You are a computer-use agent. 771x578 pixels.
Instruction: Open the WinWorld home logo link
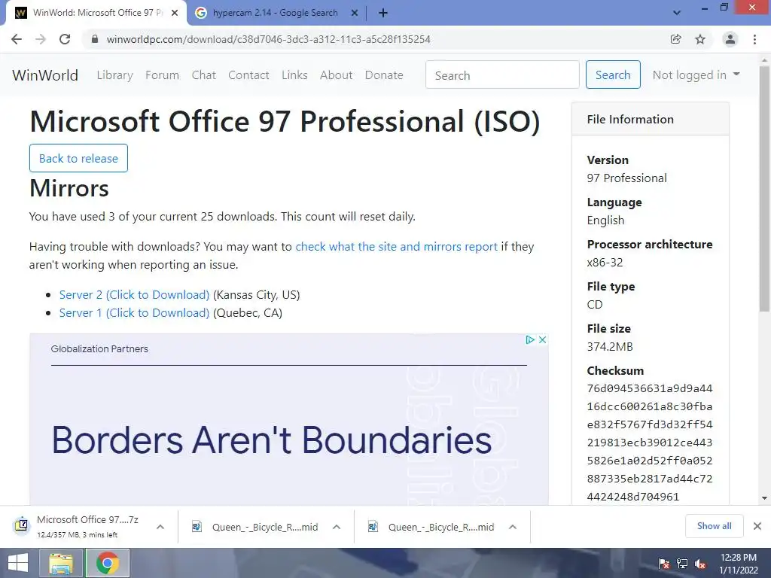[45, 75]
